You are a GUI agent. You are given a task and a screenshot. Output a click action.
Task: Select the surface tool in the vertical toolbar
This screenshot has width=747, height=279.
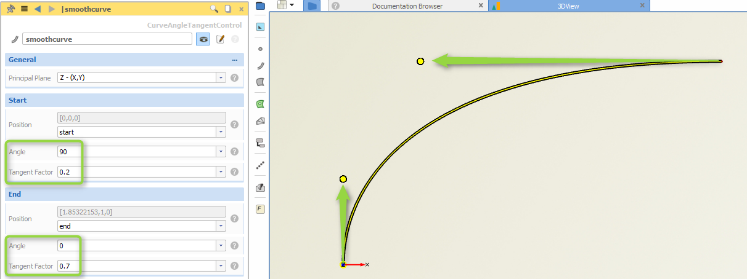tap(260, 82)
